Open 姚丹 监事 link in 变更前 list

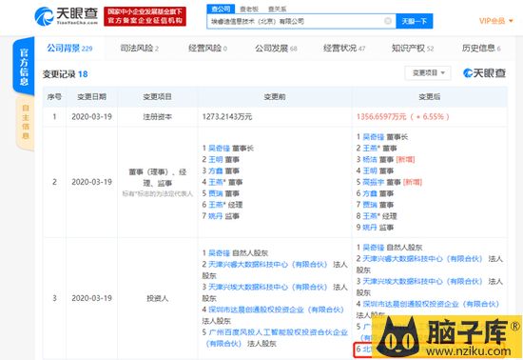point(216,216)
